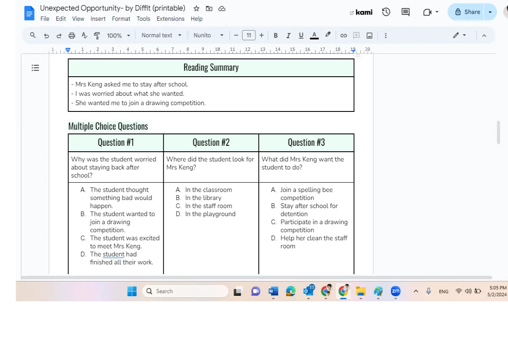This screenshot has height=339, width=508.
Task: Click the taskbar Search box
Action: click(185, 291)
